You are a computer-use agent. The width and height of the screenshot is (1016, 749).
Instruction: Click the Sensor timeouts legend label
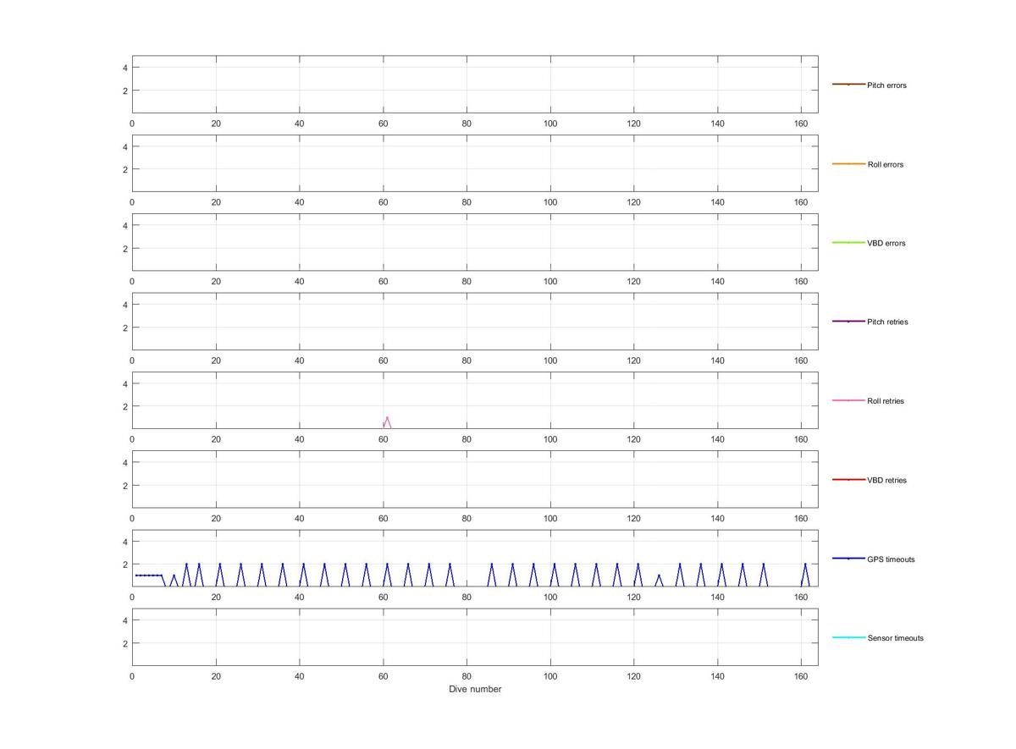pos(895,638)
